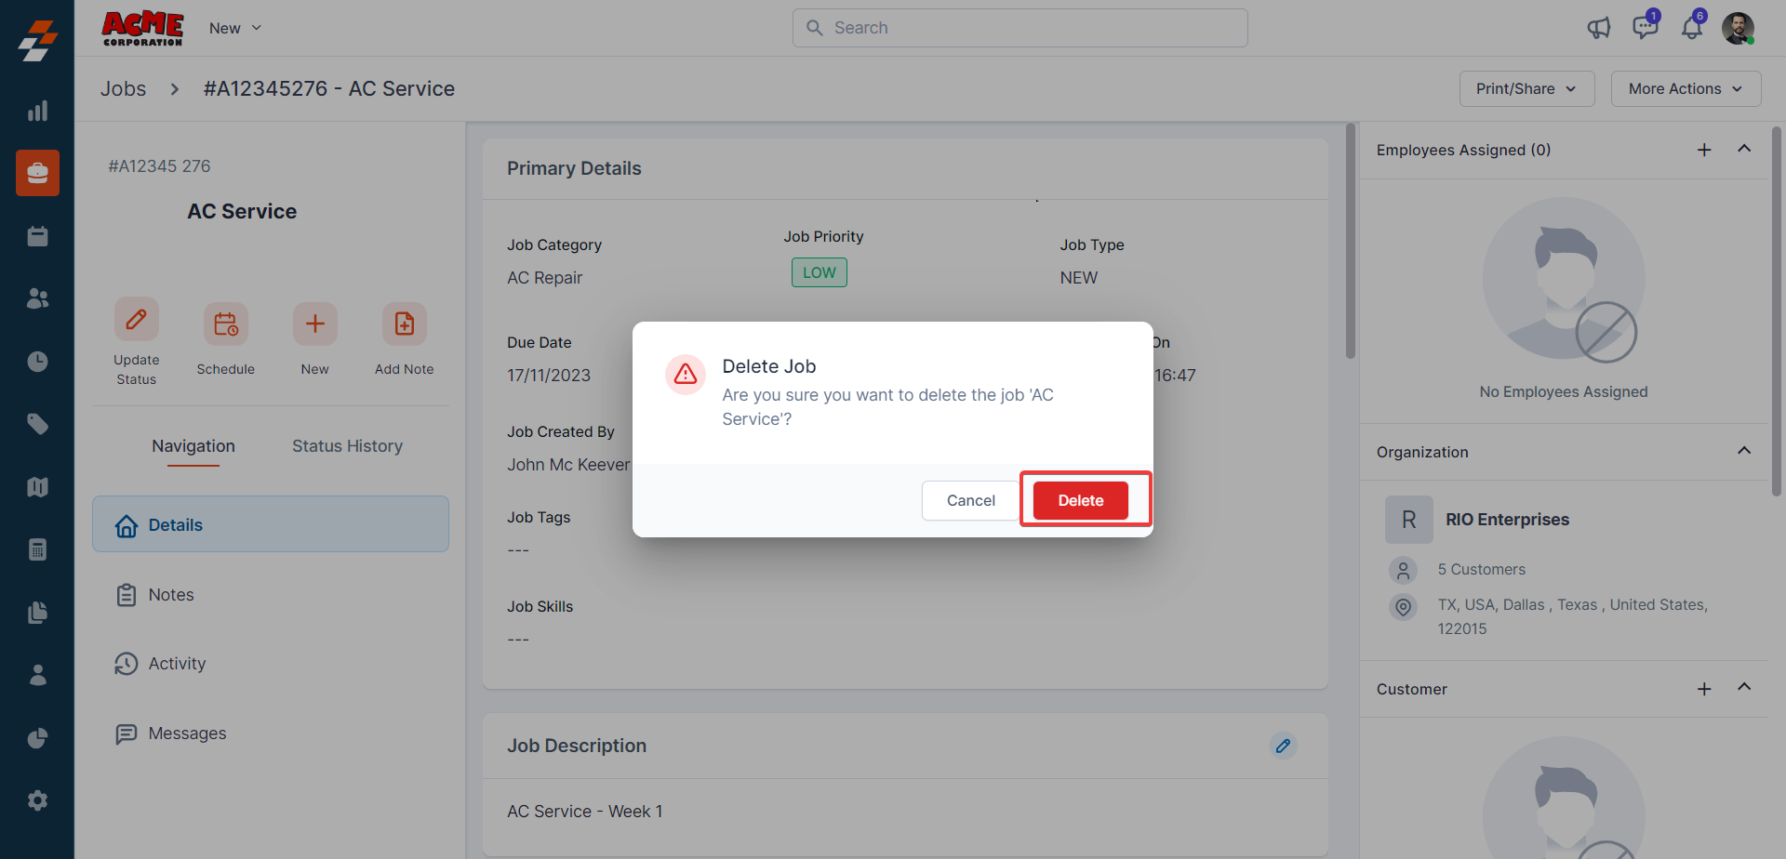Viewport: 1786px width, 859px height.
Task: Confirm deletion with the Delete button
Action: [1080, 500]
